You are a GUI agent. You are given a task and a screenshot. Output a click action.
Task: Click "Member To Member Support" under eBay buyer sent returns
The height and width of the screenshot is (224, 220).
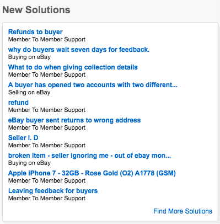47,127
